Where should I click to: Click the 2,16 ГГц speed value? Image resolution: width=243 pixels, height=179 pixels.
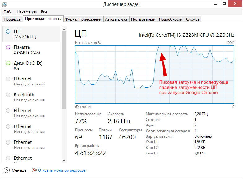tap(119, 121)
